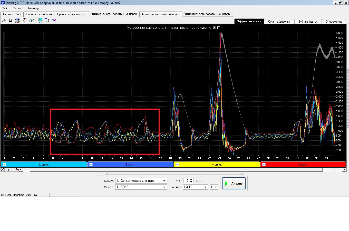The image size is (349, 231).
Task: Switch to the Осциллограф tab
Action: coord(12,14)
